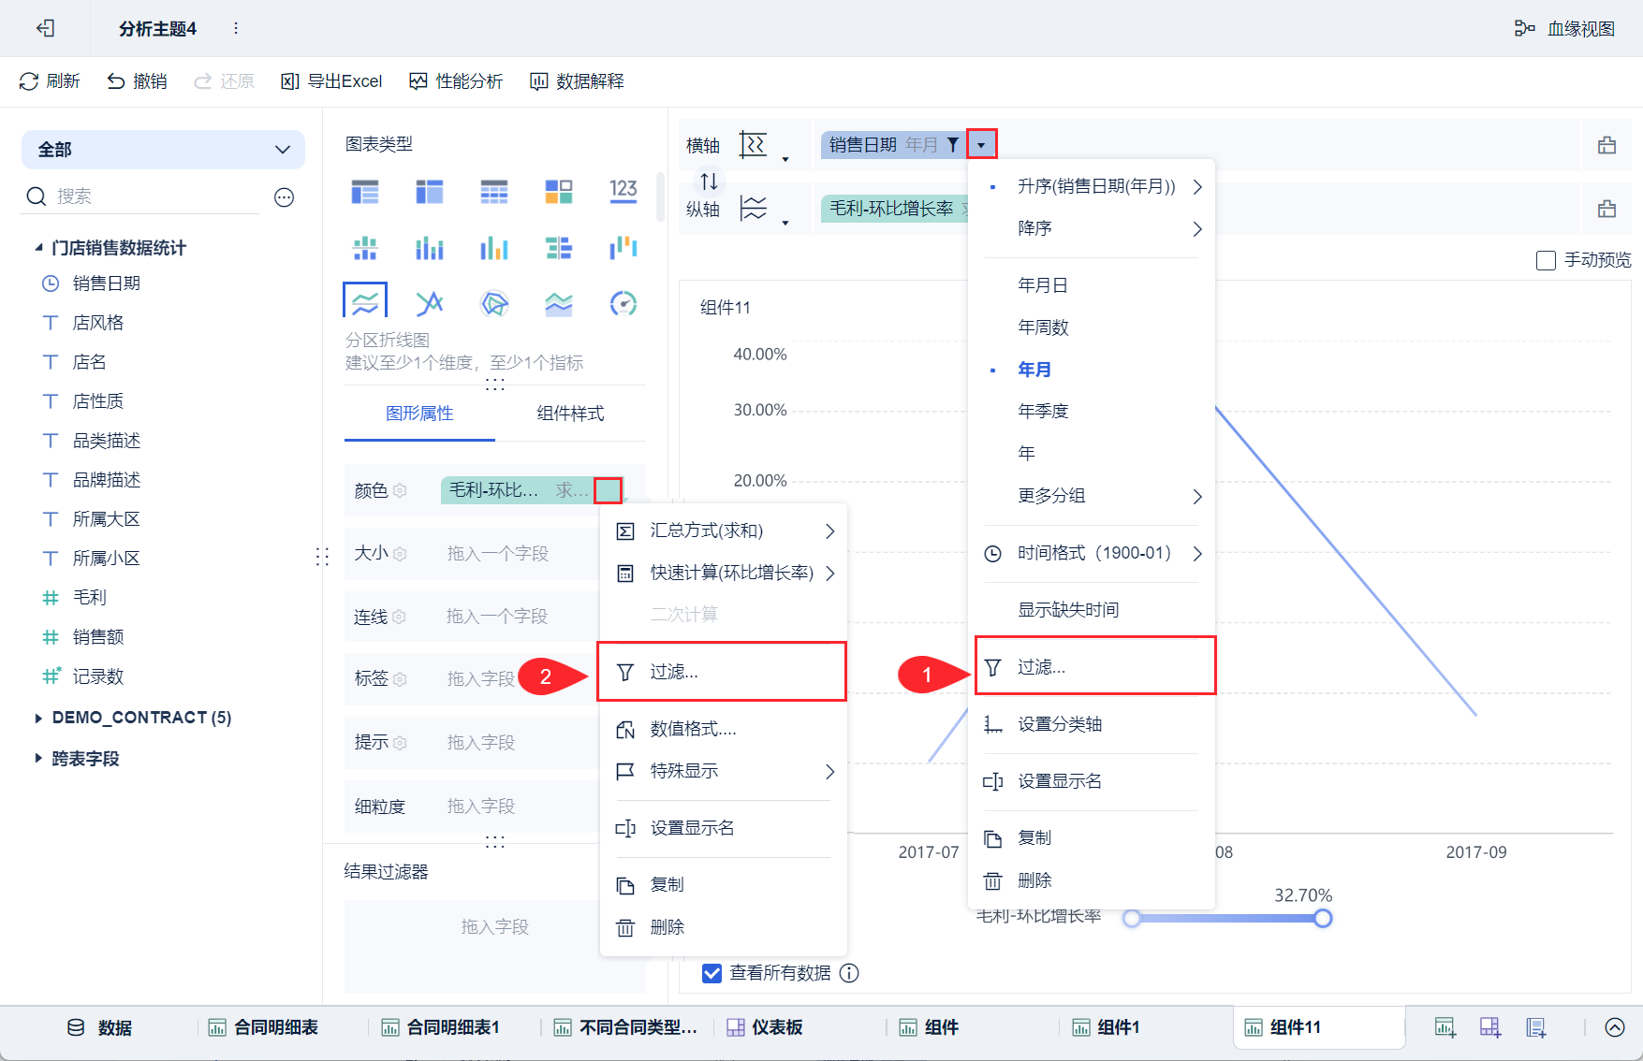Select the cross table chart type icon

(x=430, y=192)
